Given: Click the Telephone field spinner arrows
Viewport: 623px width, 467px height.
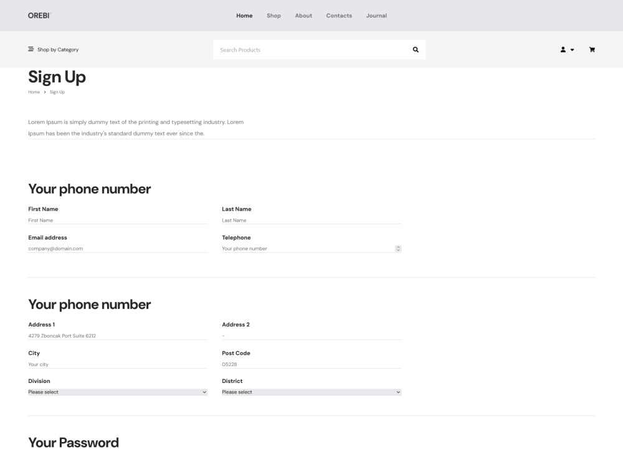Looking at the screenshot, I should 398,248.
